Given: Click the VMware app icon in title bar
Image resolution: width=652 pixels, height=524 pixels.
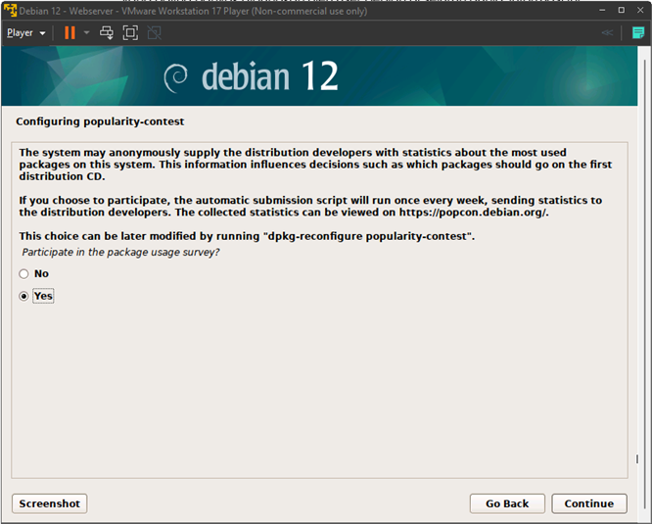Looking at the screenshot, I should pos(10,9).
